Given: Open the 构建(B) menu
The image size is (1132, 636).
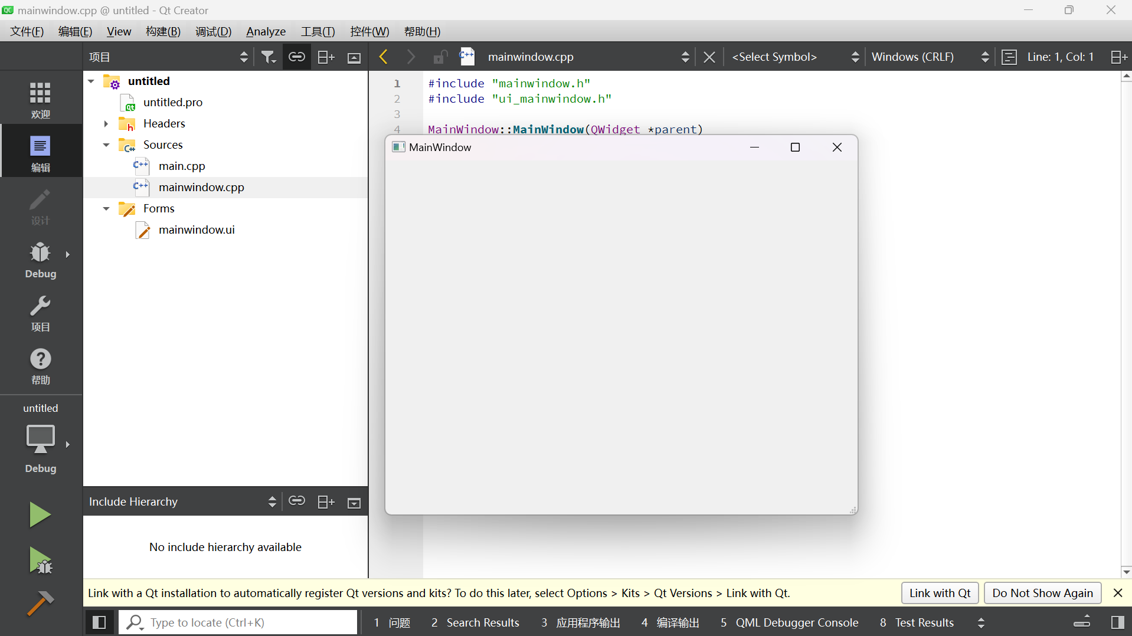Looking at the screenshot, I should coord(163,31).
